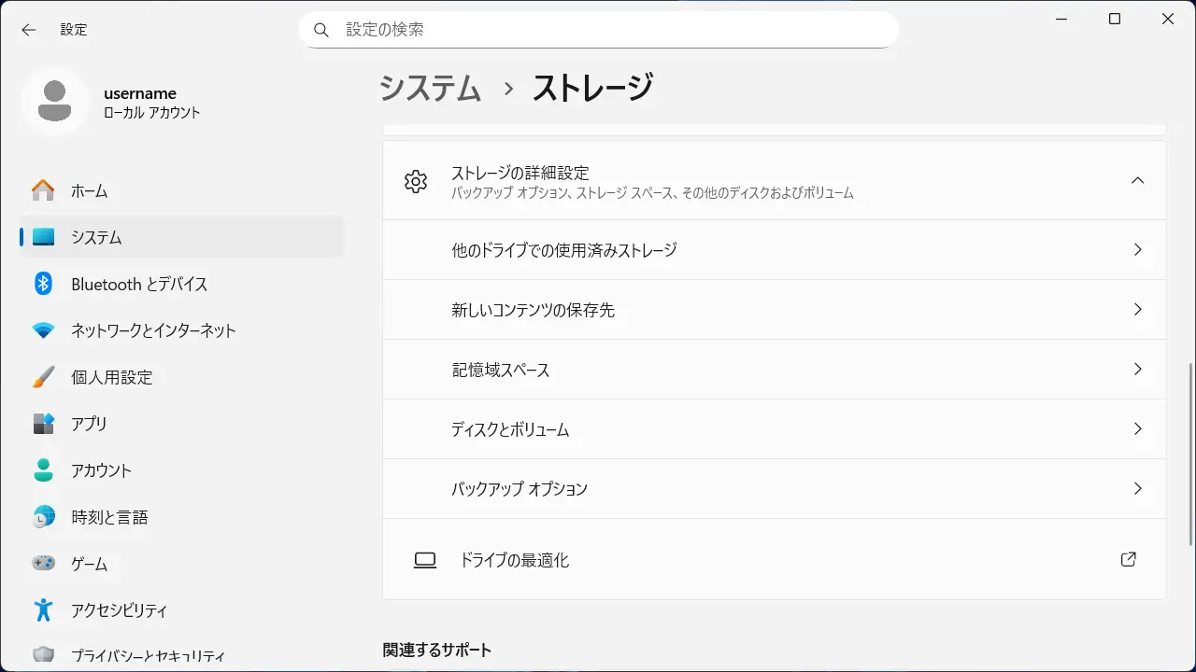Click the search magnifier icon
Viewport: 1196px width, 672px height.
point(321,30)
